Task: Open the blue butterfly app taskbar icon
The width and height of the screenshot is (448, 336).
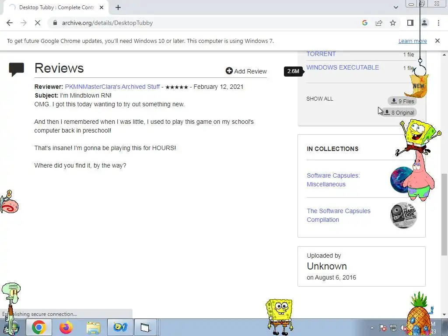Action: click(x=120, y=327)
